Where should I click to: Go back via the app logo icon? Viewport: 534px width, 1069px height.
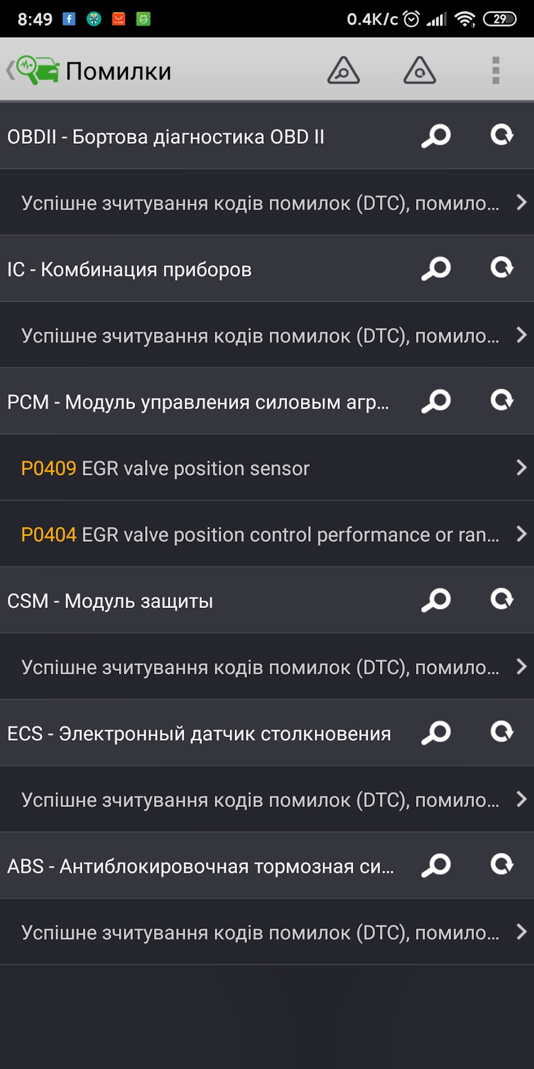[33, 71]
